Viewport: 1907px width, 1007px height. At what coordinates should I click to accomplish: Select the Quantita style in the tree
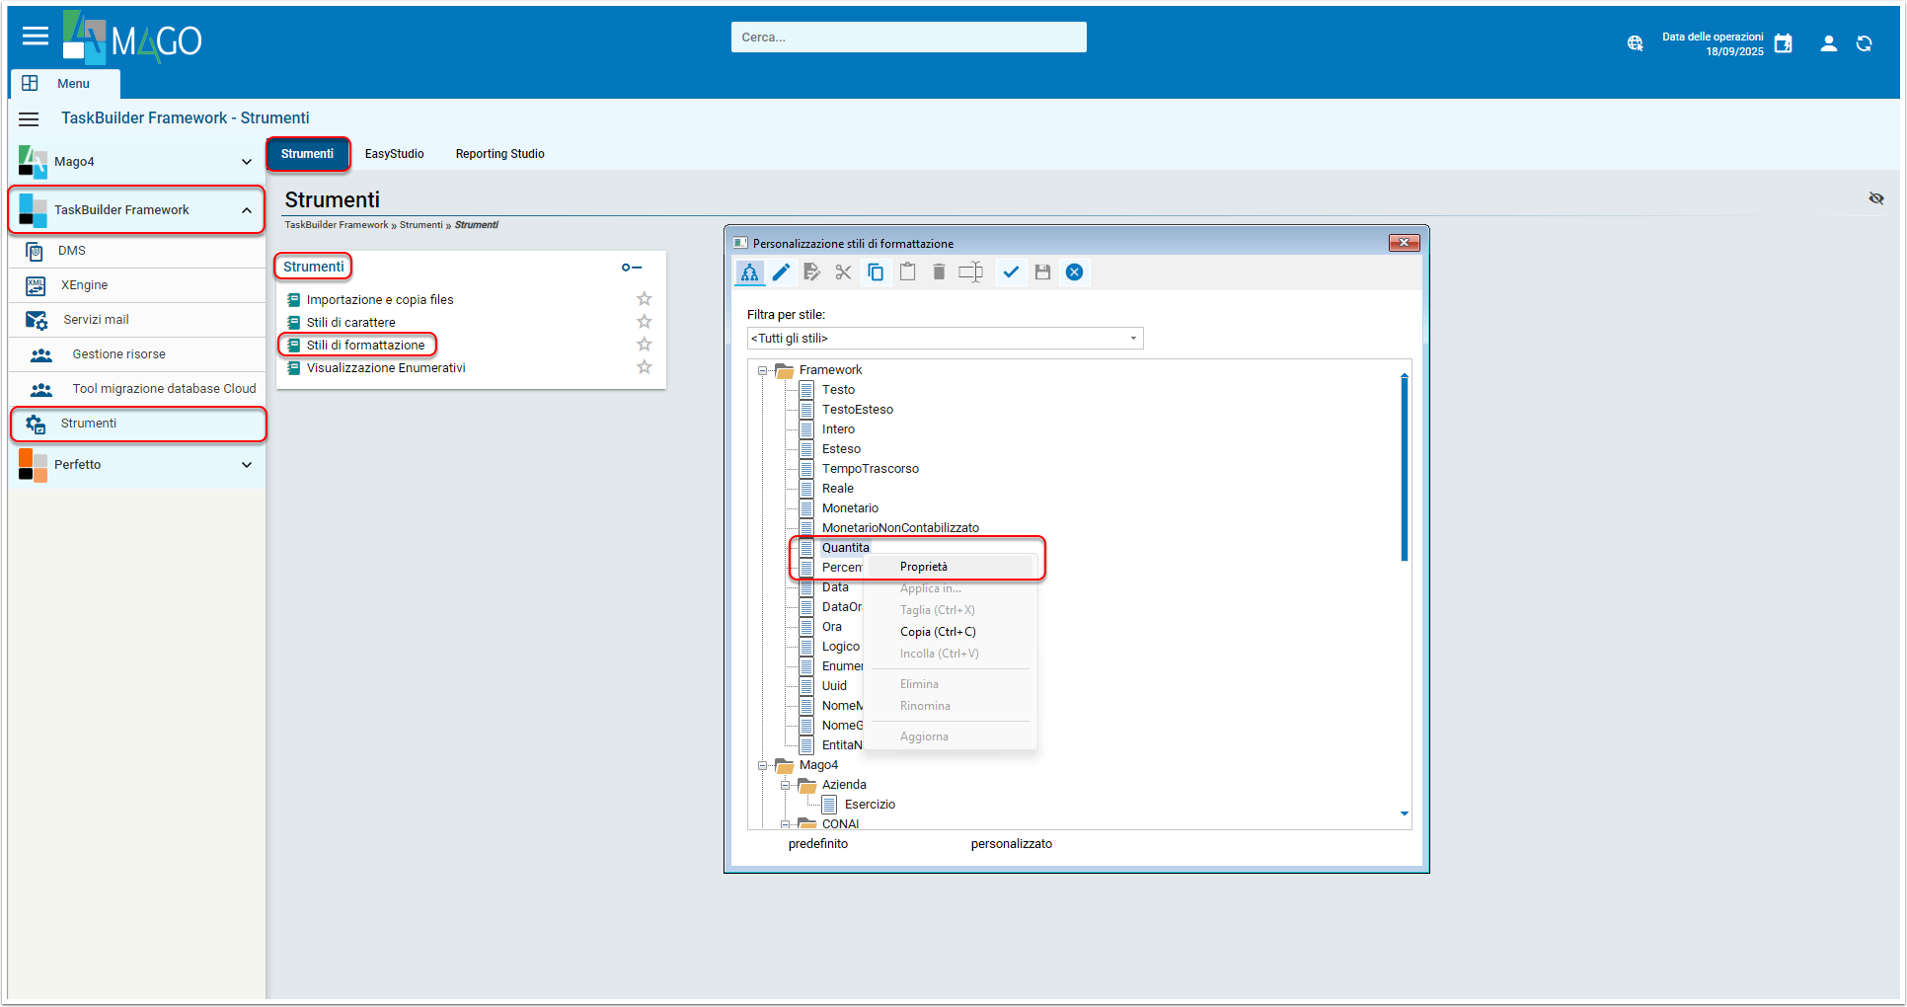coord(845,548)
